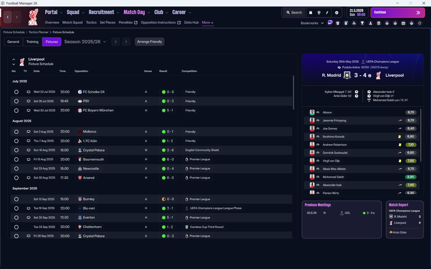Select the Fixtures tab
This screenshot has height=269, width=431.
(52, 42)
